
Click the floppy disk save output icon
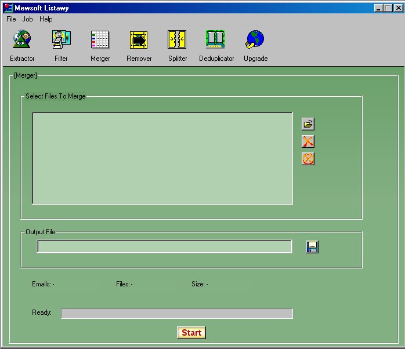312,247
